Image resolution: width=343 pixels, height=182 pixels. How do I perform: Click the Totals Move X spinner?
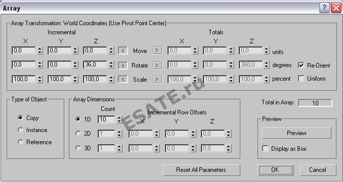pos(195,50)
